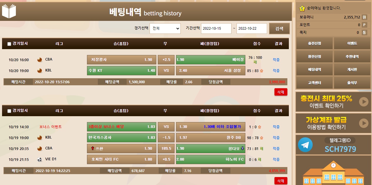Delete the 10/20 bet with 삭제 button
372x185 pixels.
(280, 92)
